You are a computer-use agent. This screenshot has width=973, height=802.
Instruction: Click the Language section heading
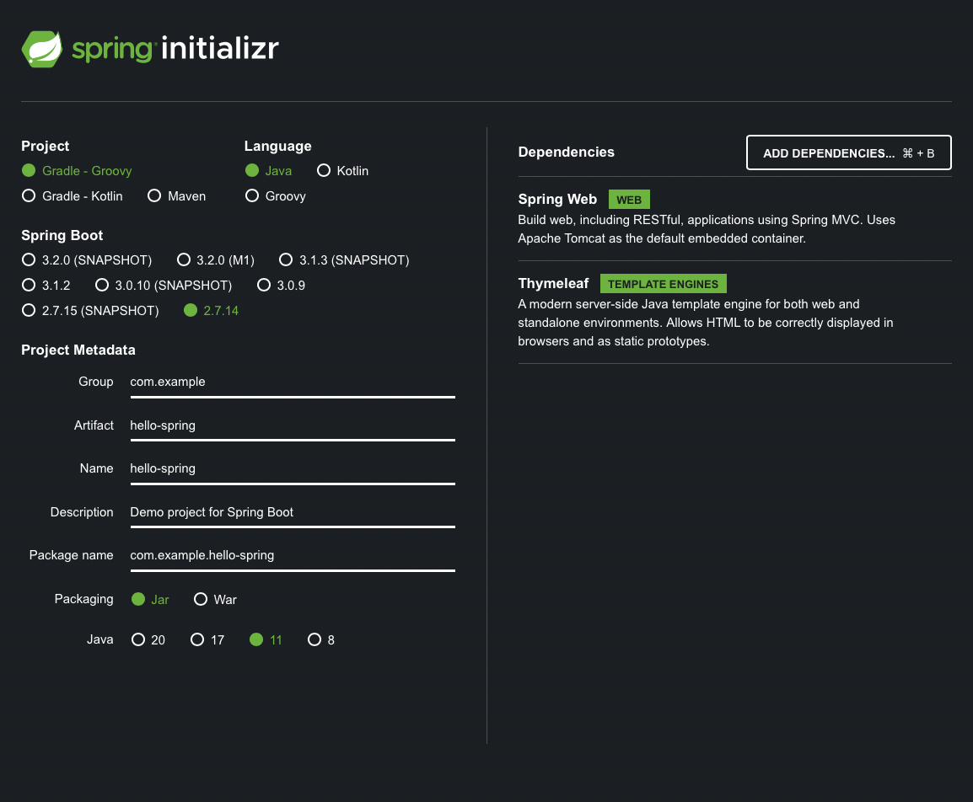tap(277, 147)
